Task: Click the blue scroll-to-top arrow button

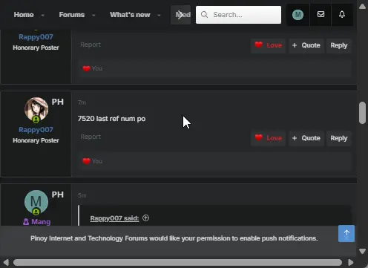Action: [346, 233]
